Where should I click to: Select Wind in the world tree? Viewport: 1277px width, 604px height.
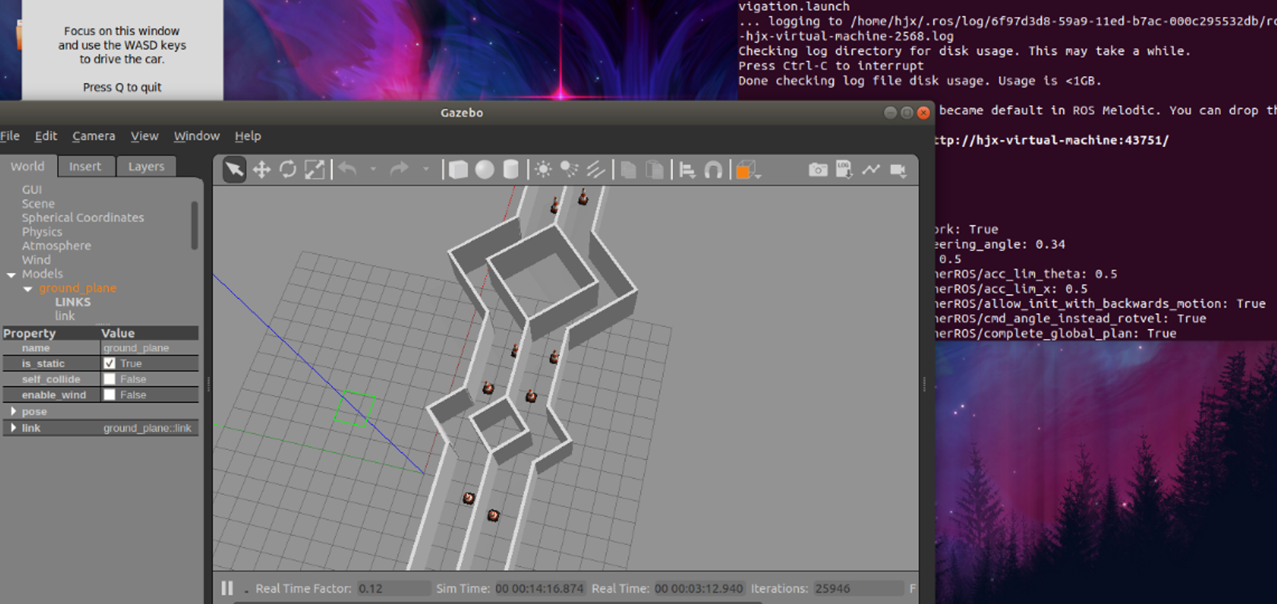[36, 260]
